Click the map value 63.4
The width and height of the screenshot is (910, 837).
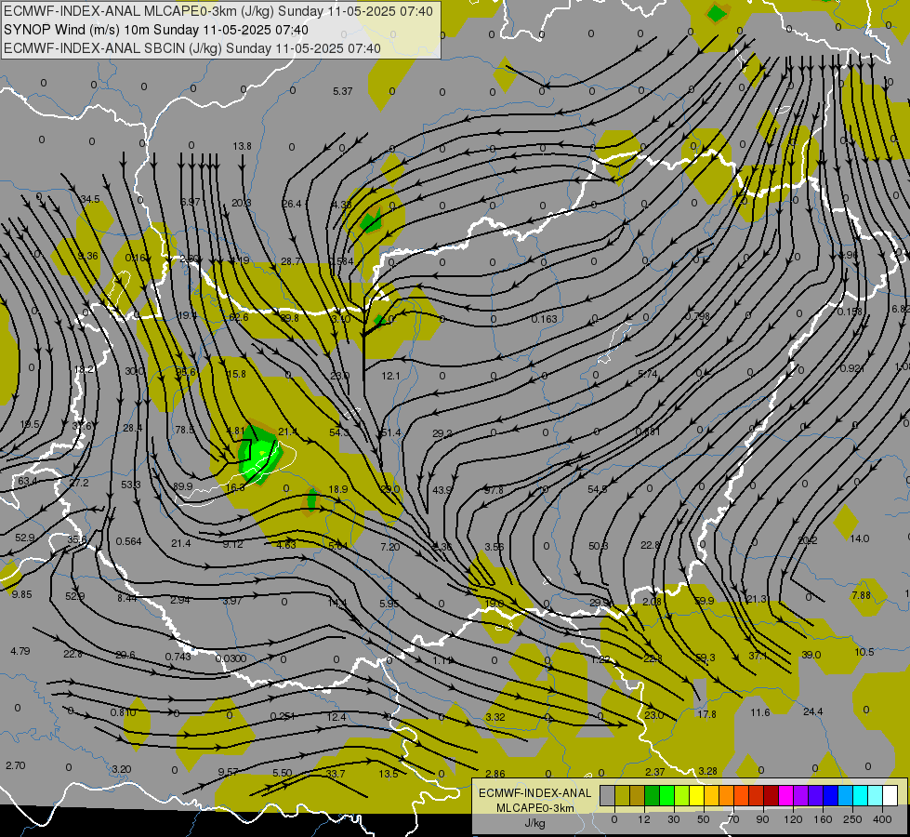pyautogui.click(x=27, y=481)
